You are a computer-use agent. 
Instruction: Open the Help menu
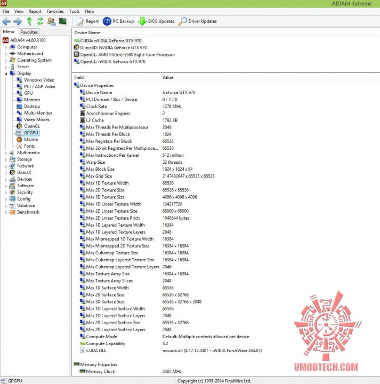pos(89,11)
